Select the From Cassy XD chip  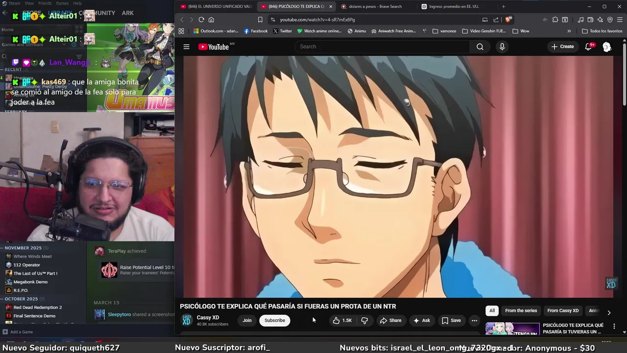pyautogui.click(x=563, y=310)
